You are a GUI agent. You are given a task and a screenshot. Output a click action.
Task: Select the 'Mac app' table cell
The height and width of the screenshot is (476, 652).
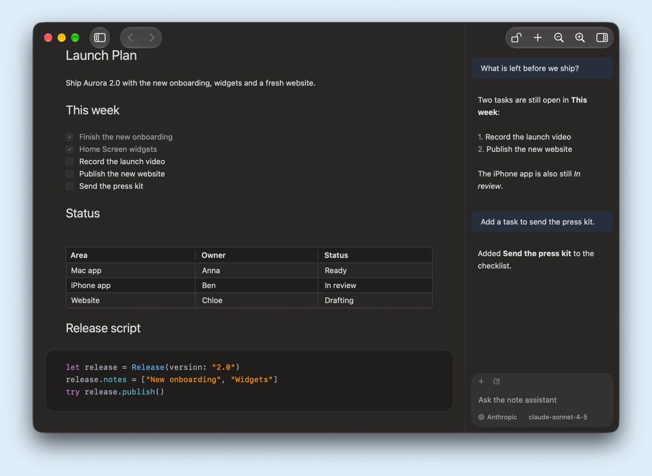click(130, 270)
